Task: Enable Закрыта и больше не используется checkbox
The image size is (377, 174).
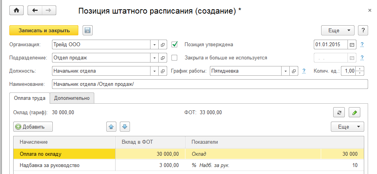Action: 175,57
